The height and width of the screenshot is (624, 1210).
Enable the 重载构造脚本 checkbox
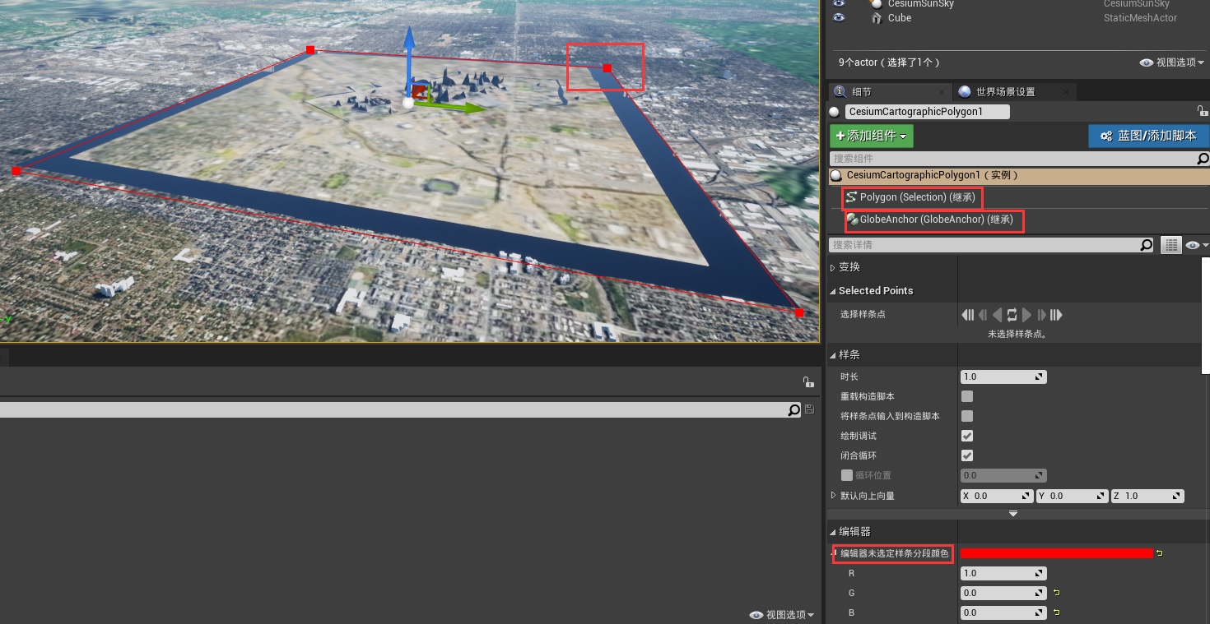coord(967,396)
